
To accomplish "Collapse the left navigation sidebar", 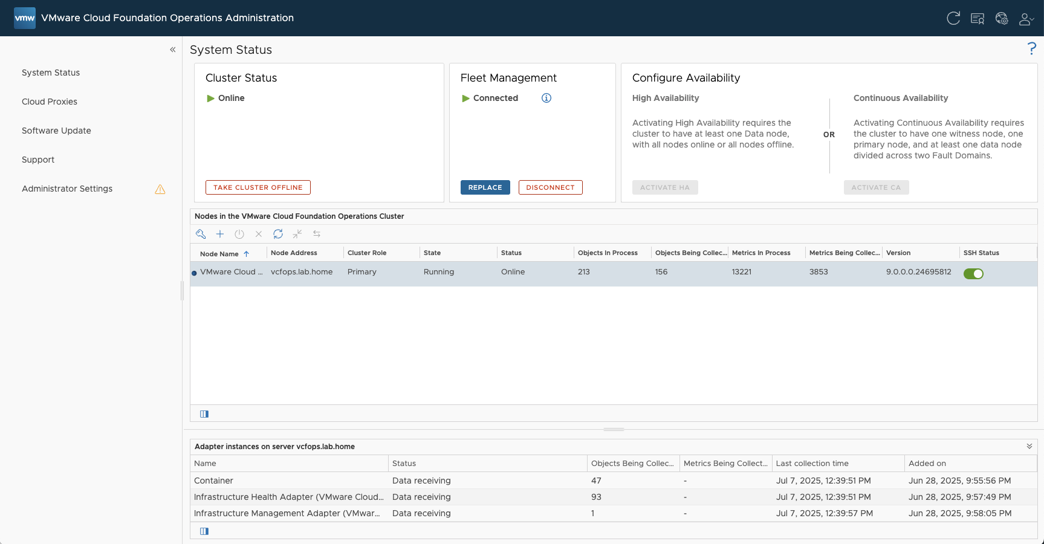I will (x=173, y=50).
